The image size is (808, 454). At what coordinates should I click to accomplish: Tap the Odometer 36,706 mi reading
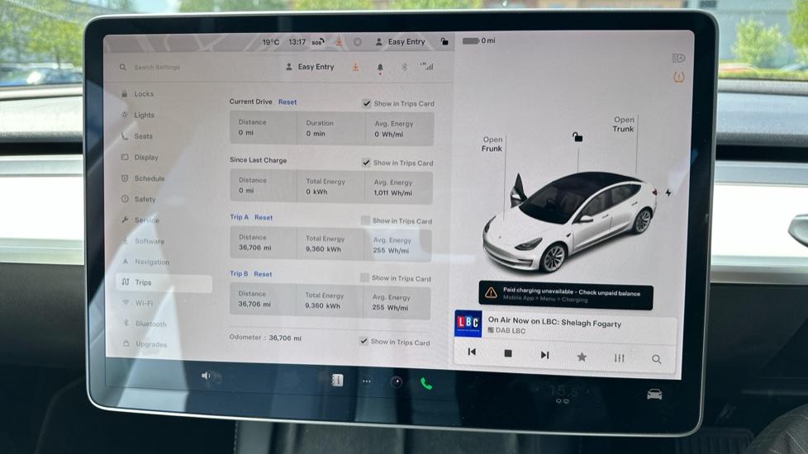[x=285, y=338]
